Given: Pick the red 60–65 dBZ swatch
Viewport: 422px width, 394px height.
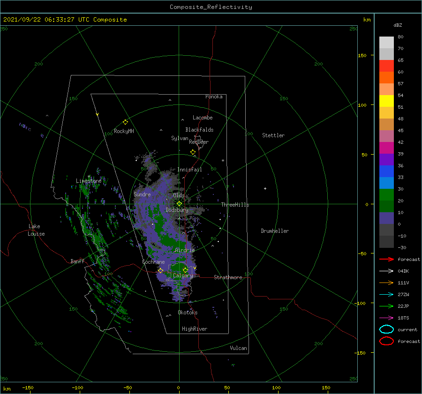Looking at the screenshot, I should [386, 66].
